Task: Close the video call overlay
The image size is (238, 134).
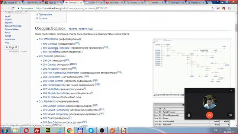Action: [231, 91]
